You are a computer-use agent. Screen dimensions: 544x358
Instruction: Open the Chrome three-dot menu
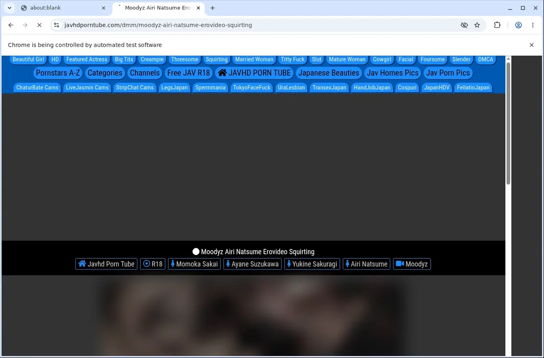[533, 25]
